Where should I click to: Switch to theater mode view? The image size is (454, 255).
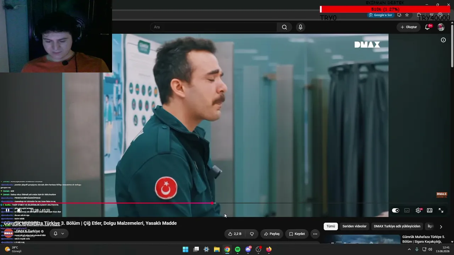[430, 210]
